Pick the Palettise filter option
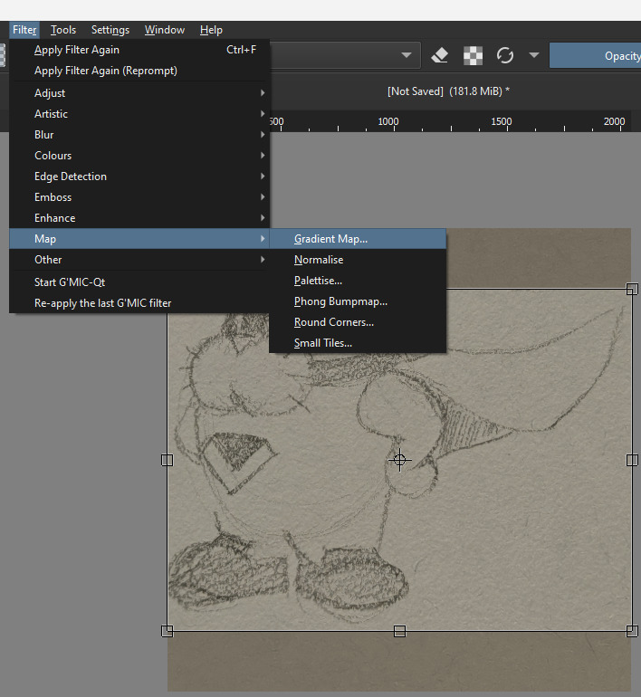The width and height of the screenshot is (641, 697). tap(318, 281)
